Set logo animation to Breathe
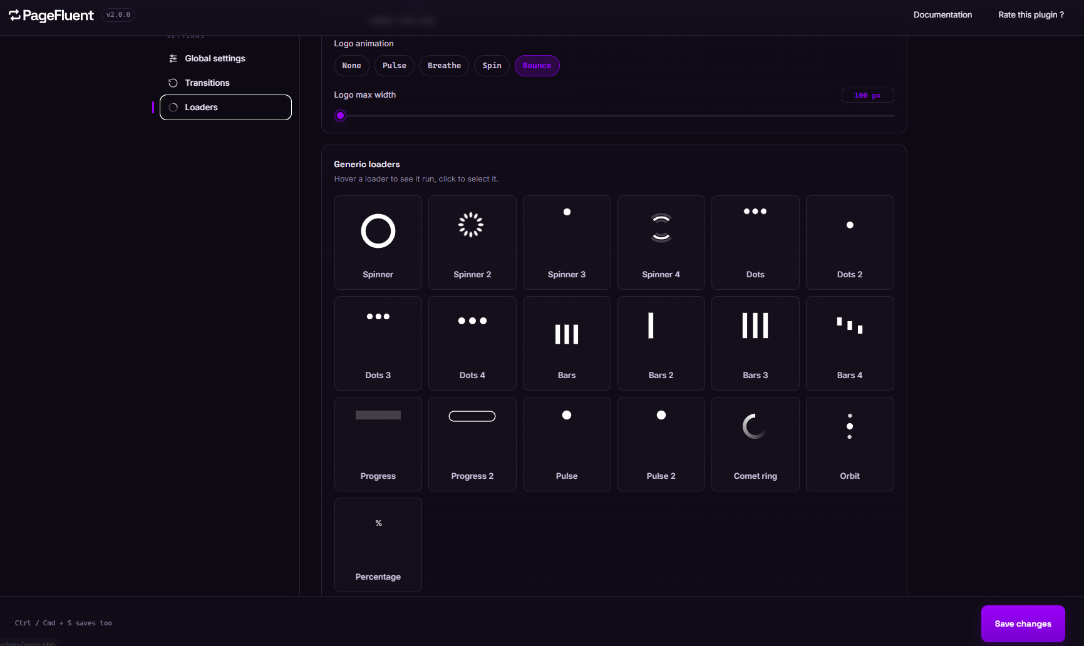The height and width of the screenshot is (646, 1084). [x=444, y=66]
